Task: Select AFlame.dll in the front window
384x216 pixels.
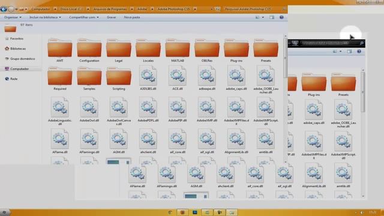Action: pyautogui.click(x=60, y=142)
